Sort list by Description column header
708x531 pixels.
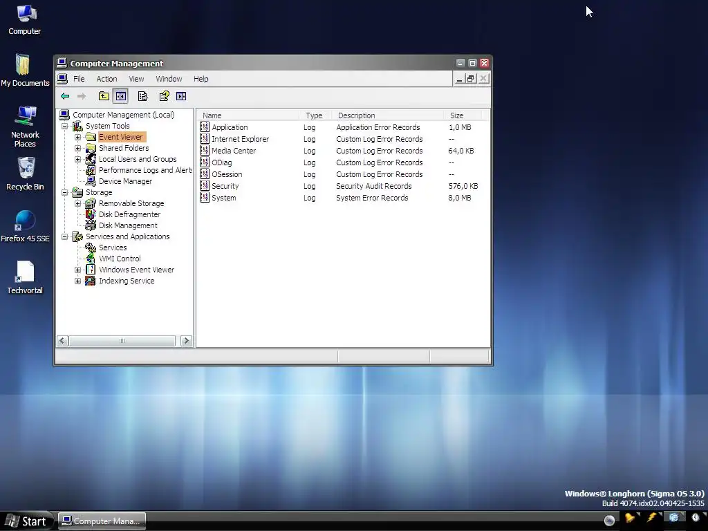(387, 115)
